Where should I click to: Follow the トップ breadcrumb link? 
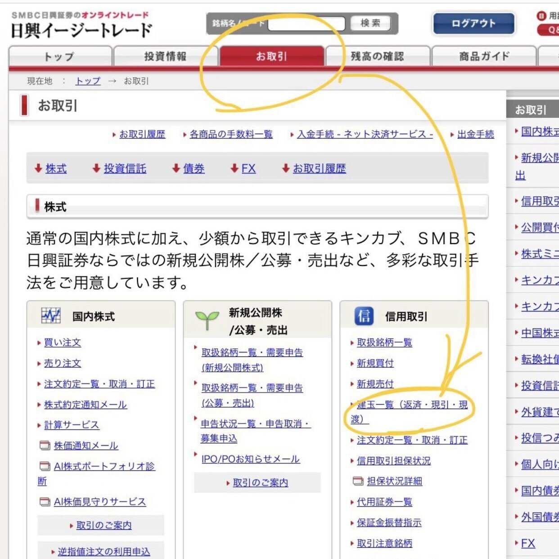coord(87,81)
